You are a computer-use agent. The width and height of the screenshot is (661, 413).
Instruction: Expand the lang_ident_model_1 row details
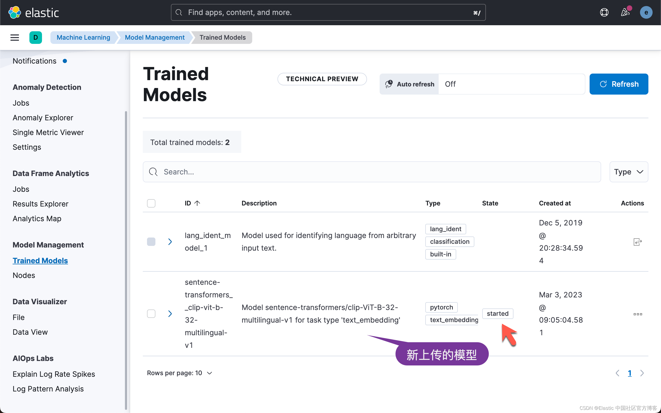tap(170, 242)
